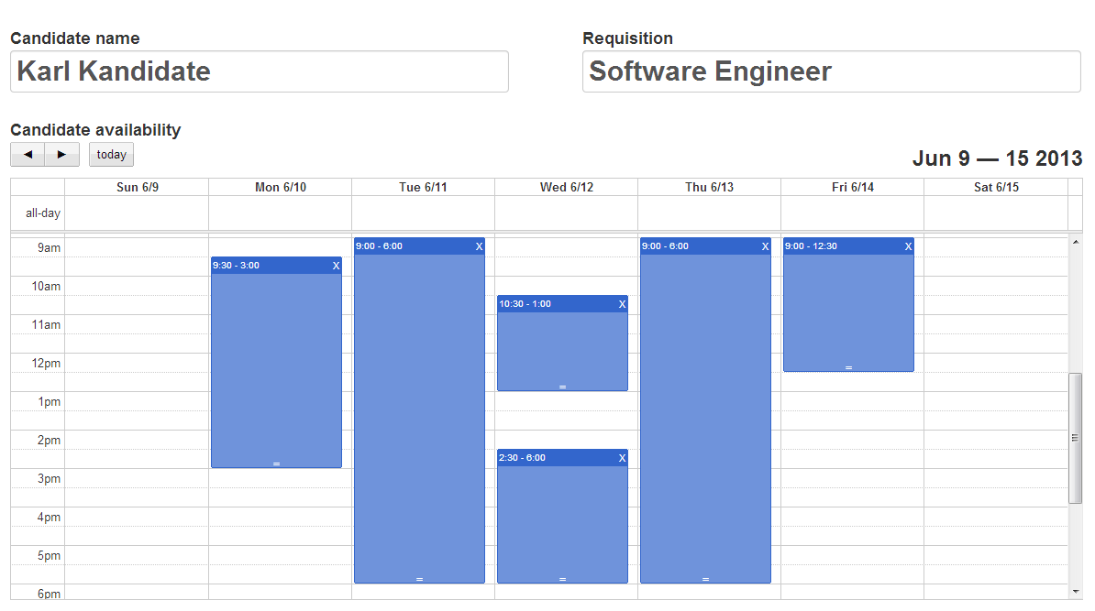The image size is (1095, 611).
Task: Select the Sun 6/9 column header
Action: 138,188
